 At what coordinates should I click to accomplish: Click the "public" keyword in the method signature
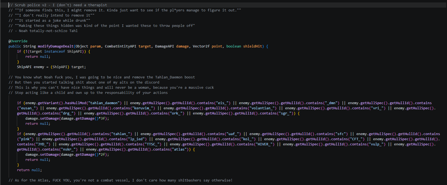tap(15, 46)
